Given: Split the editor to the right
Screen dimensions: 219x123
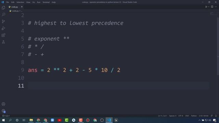Looking at the screenshot, I should point(212,7).
